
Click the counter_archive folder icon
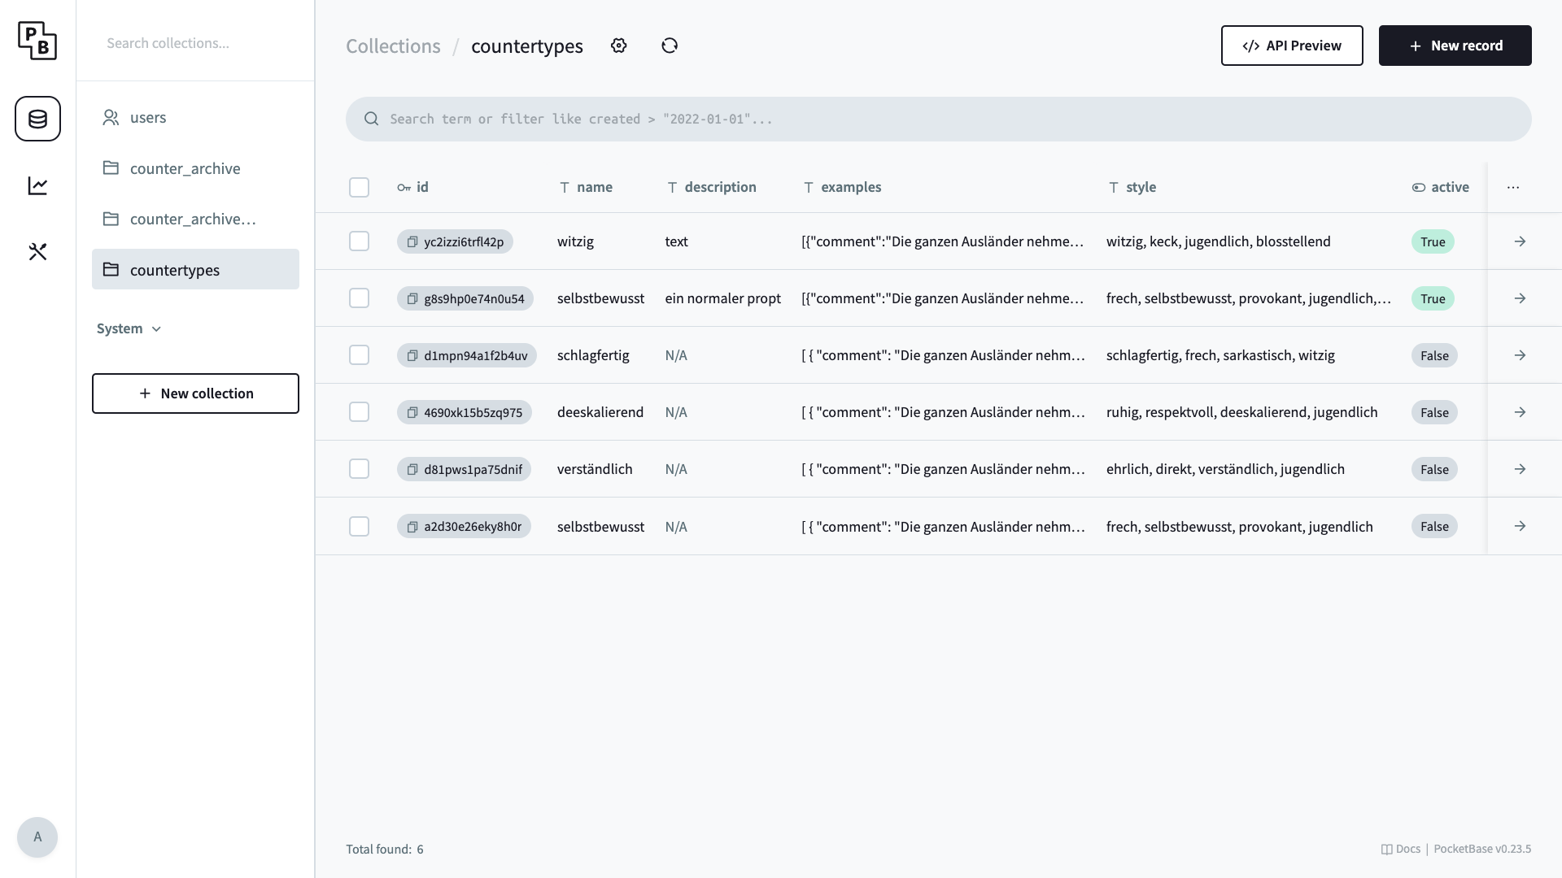click(x=111, y=167)
